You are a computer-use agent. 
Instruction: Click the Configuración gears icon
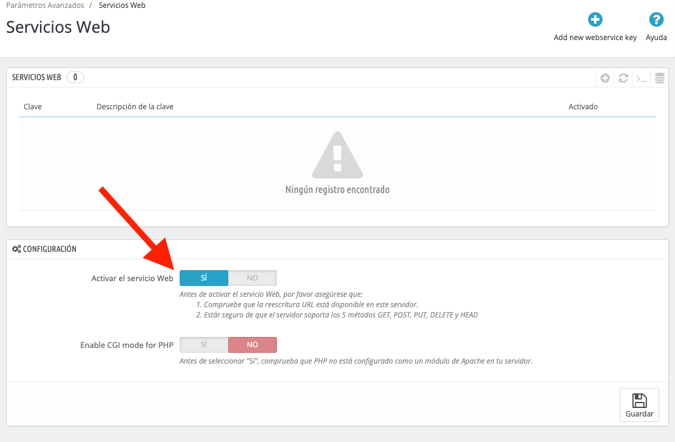coord(16,249)
